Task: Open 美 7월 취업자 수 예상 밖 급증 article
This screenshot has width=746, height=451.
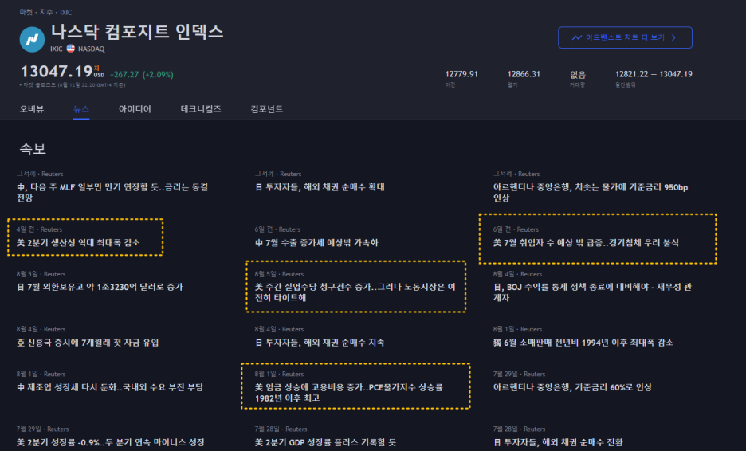Action: (x=586, y=242)
